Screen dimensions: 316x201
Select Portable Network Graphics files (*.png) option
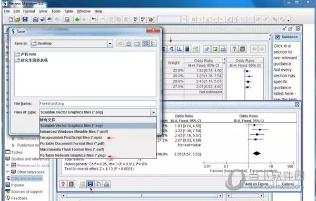pyautogui.click(x=73, y=155)
